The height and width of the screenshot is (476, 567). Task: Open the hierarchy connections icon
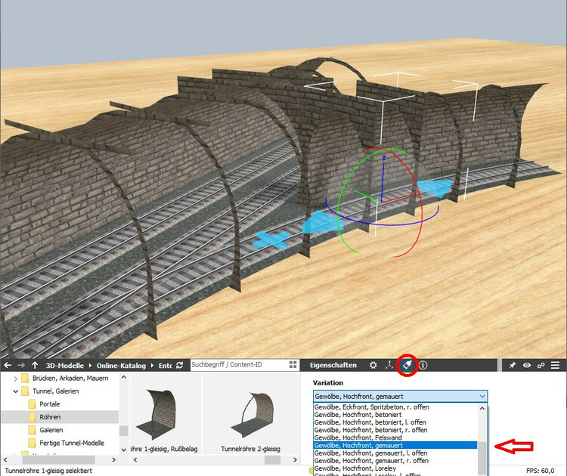389,365
